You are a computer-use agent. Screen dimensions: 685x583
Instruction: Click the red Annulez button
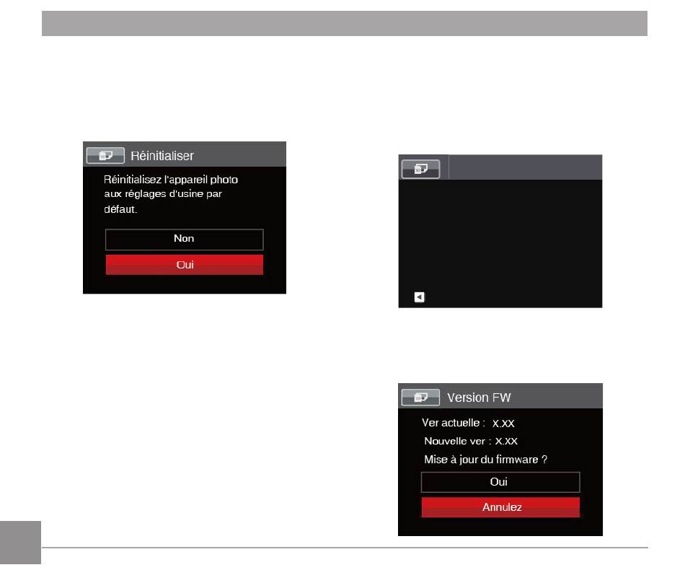pos(500,507)
